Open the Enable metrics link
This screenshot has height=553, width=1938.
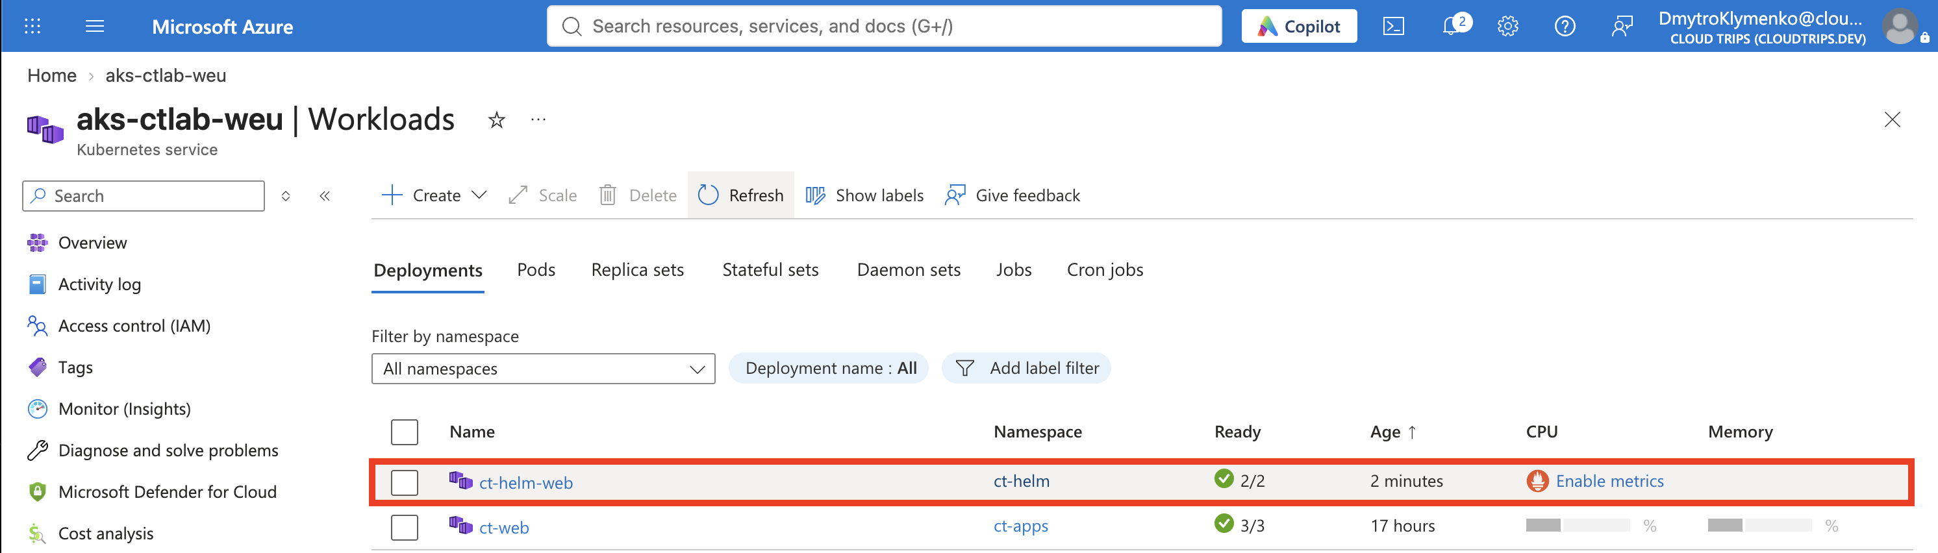coord(1609,481)
